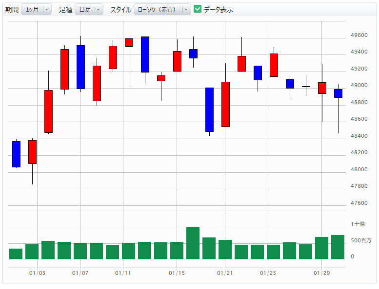Click the 47600 price axis label

(359, 203)
